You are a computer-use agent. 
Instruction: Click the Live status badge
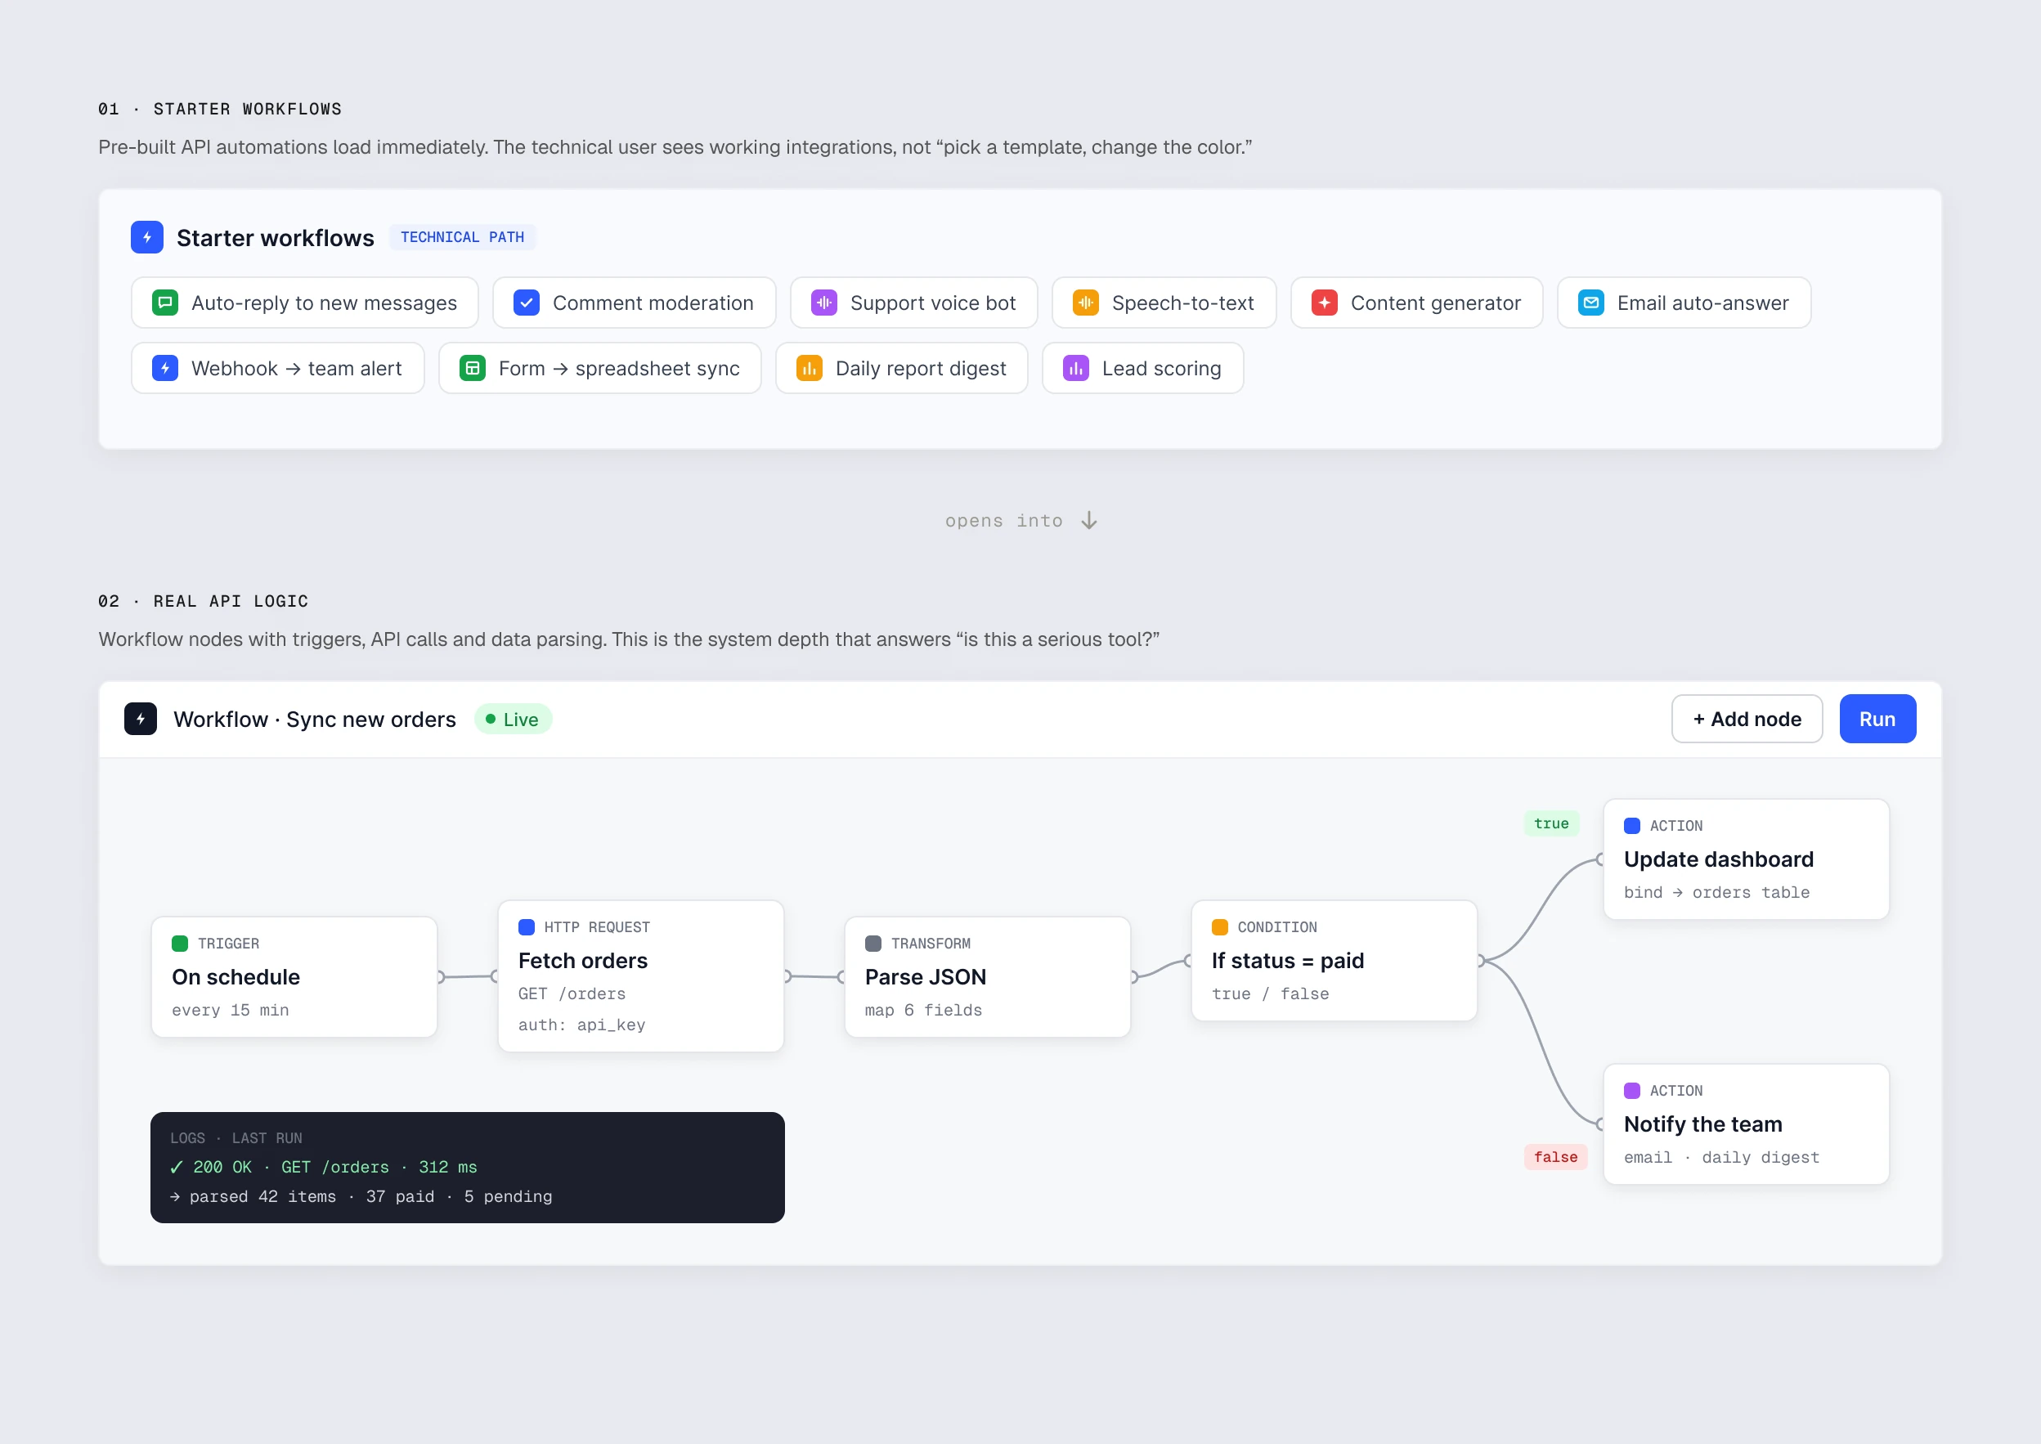pyautogui.click(x=513, y=720)
